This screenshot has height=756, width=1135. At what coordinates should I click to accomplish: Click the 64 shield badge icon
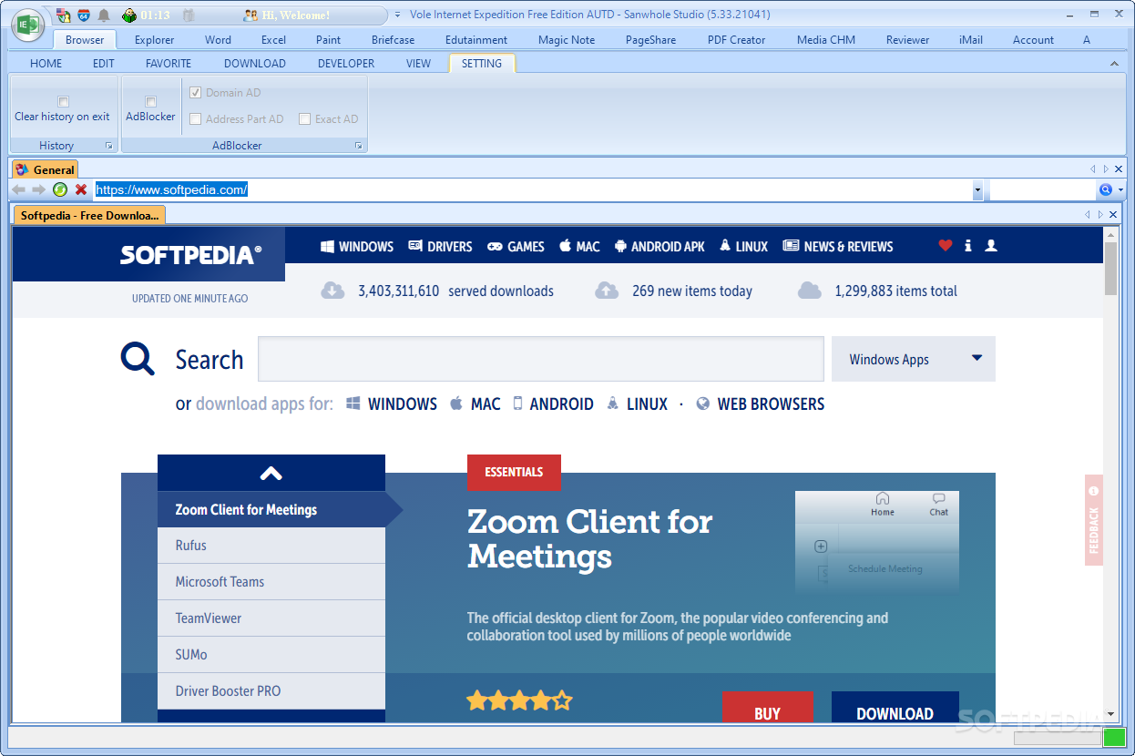point(84,15)
